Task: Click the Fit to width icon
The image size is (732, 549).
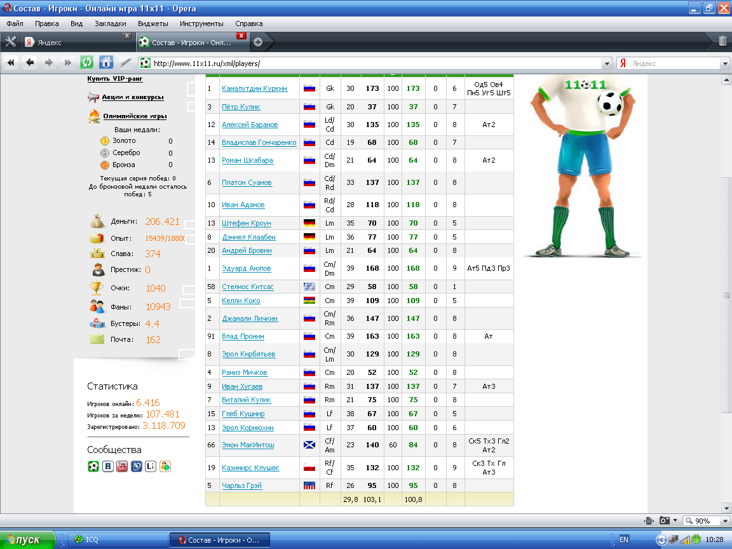Action: (x=649, y=520)
